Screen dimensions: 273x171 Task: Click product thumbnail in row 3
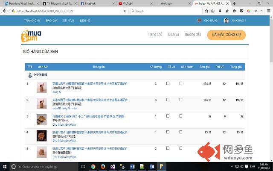click(x=42, y=120)
